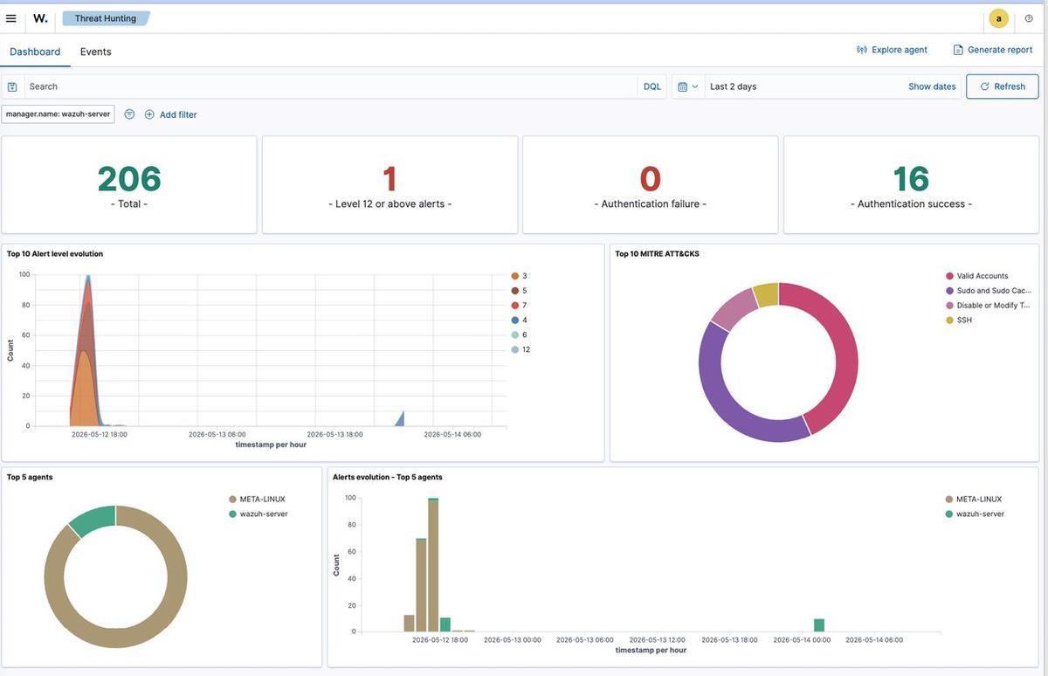The width and height of the screenshot is (1048, 676).
Task: Click Generate report
Action: [1000, 50]
